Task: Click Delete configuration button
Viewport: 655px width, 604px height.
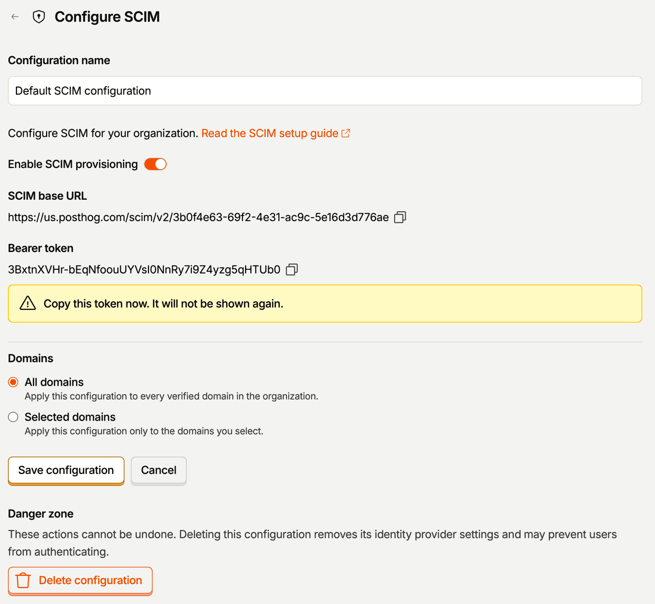Action: pos(80,580)
